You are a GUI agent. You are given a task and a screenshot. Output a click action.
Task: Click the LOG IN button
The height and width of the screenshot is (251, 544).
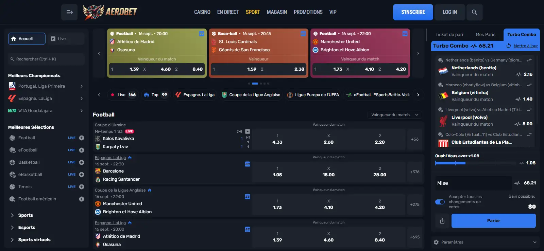click(x=450, y=12)
